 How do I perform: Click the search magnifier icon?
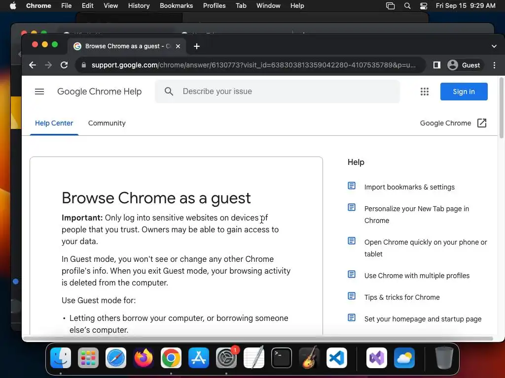click(169, 92)
